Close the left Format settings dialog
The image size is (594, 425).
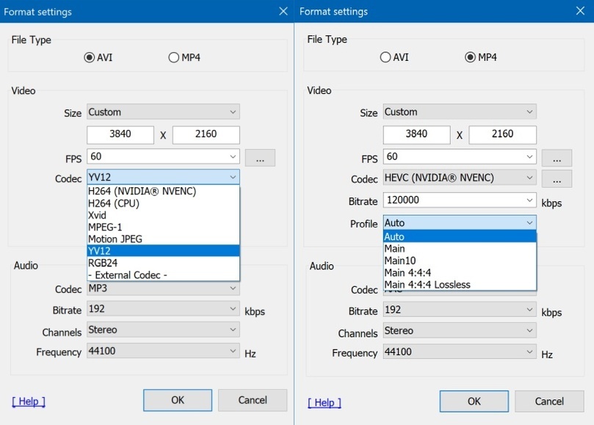(283, 11)
